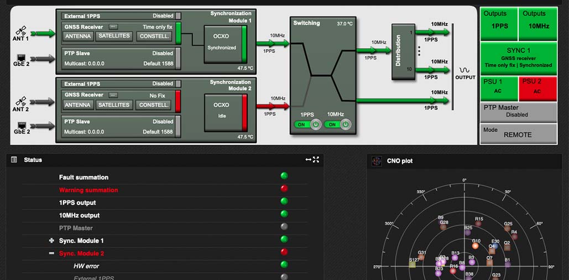The height and width of the screenshot is (280, 569).
Task: Click the Switching temperature 37.0 °C value
Action: (344, 24)
